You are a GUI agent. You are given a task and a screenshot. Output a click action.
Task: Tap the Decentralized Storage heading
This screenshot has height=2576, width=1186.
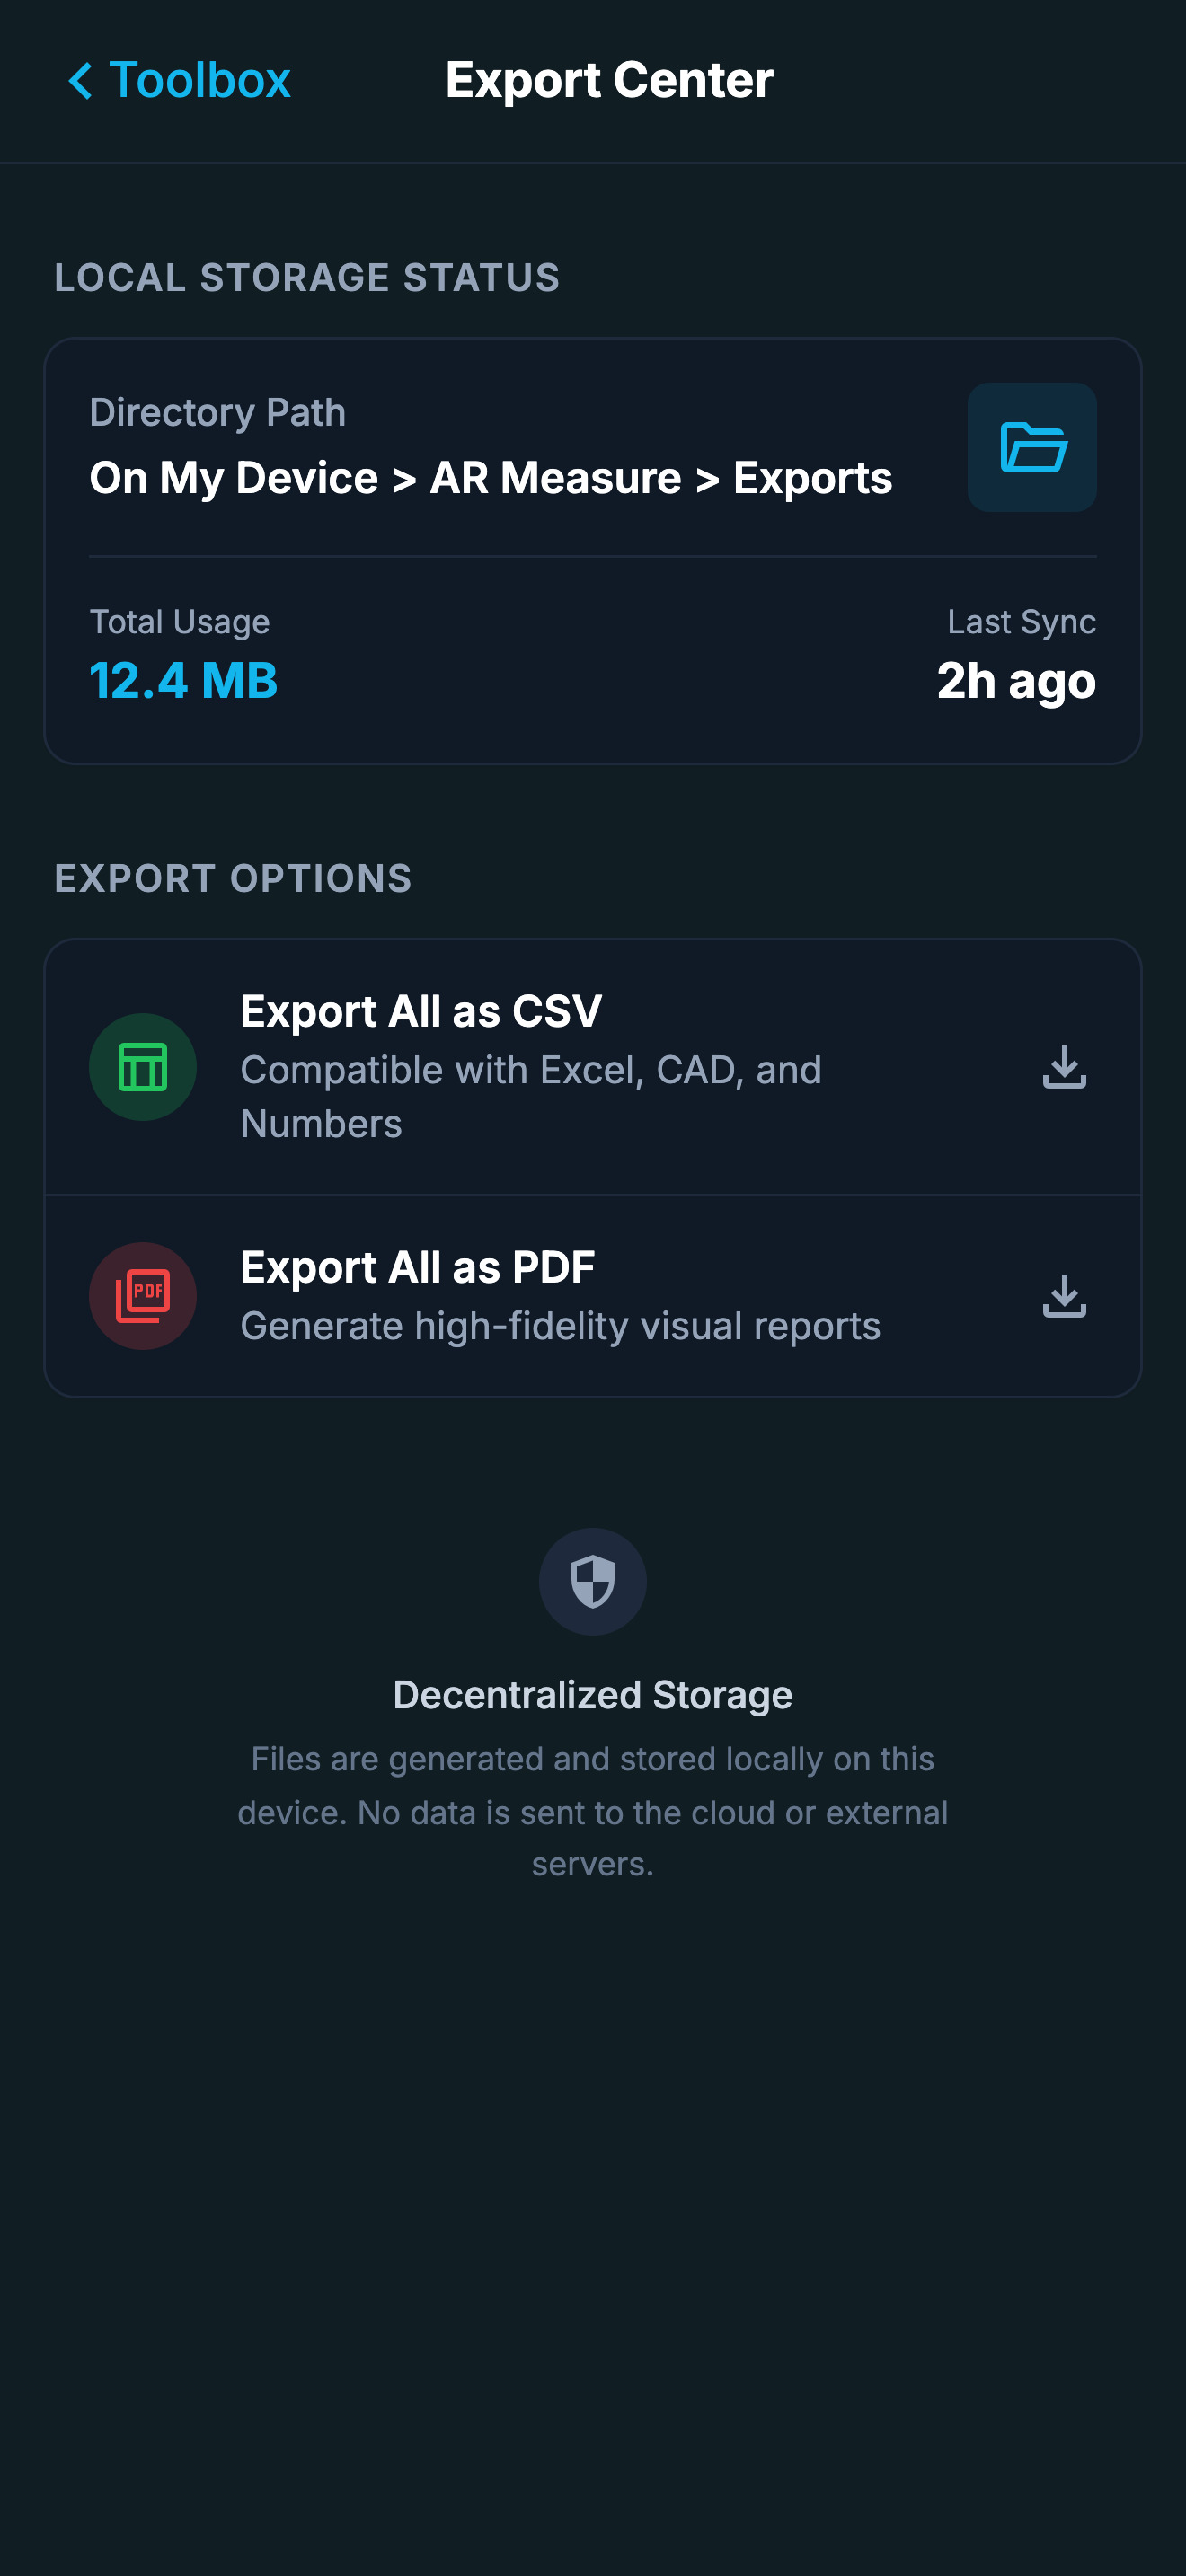[593, 1695]
